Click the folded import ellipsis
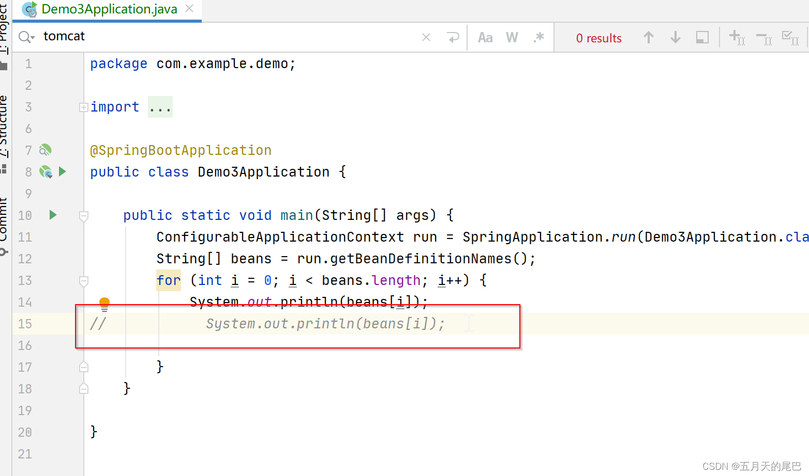 coord(160,107)
